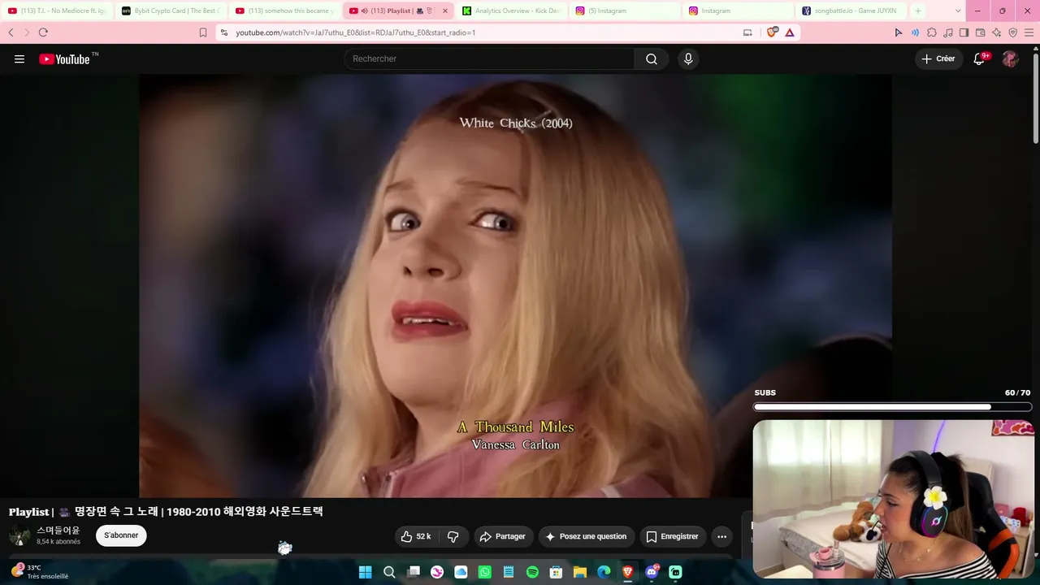Mute the playing Playlist tab via speaker icon
1040x585 pixels.
[364, 11]
